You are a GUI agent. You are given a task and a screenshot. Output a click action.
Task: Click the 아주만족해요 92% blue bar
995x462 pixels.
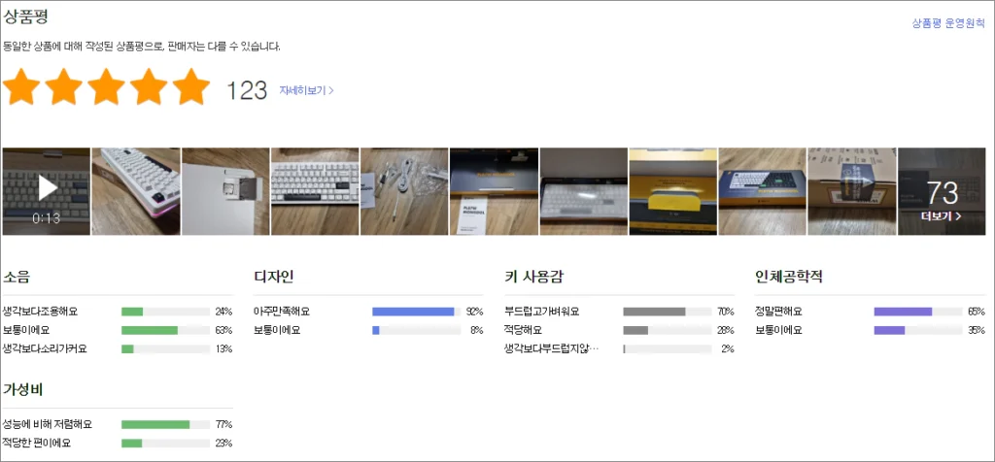point(413,312)
